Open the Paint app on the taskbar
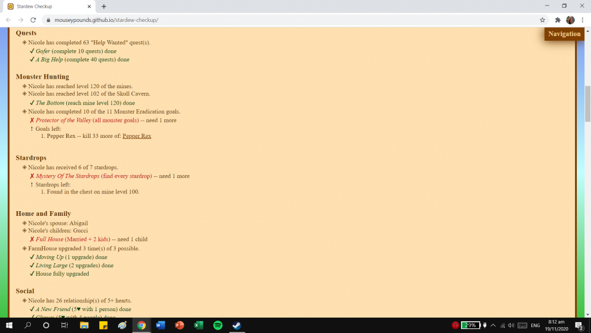Screen dimensions: 591x333 tap(122, 325)
